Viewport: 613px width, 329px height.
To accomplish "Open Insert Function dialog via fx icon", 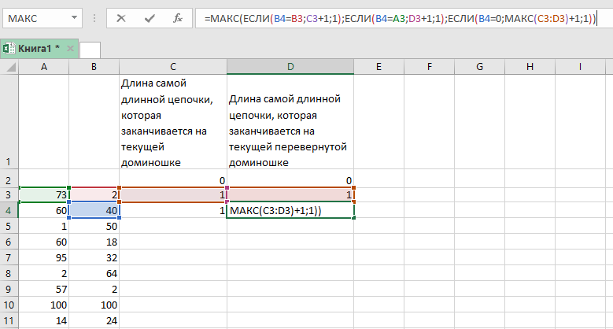I will (x=178, y=18).
